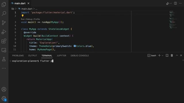Click the import statement on line 1
Image resolution: width=184 pixels, height=103 pixels.
[48, 13]
